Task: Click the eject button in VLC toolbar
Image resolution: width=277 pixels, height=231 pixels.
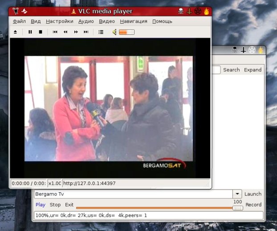Action: tap(15, 32)
